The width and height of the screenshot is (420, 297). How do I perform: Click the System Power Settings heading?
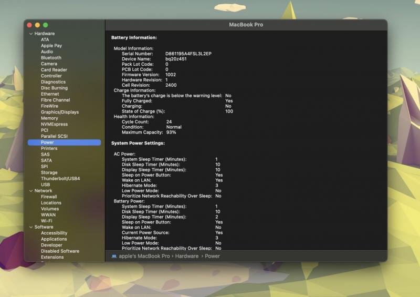point(138,144)
